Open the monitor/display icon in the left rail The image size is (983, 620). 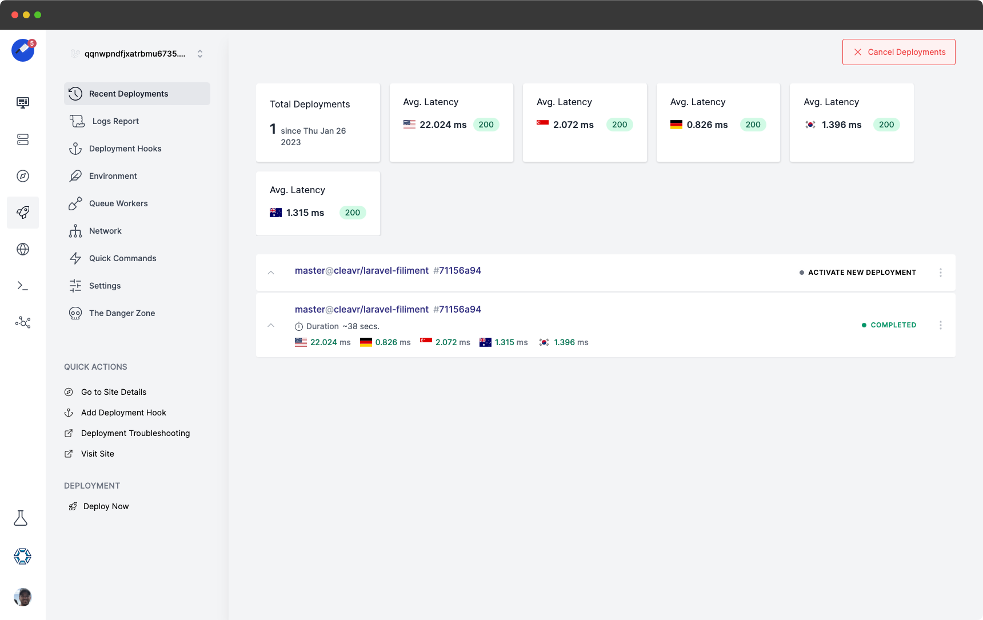[22, 103]
